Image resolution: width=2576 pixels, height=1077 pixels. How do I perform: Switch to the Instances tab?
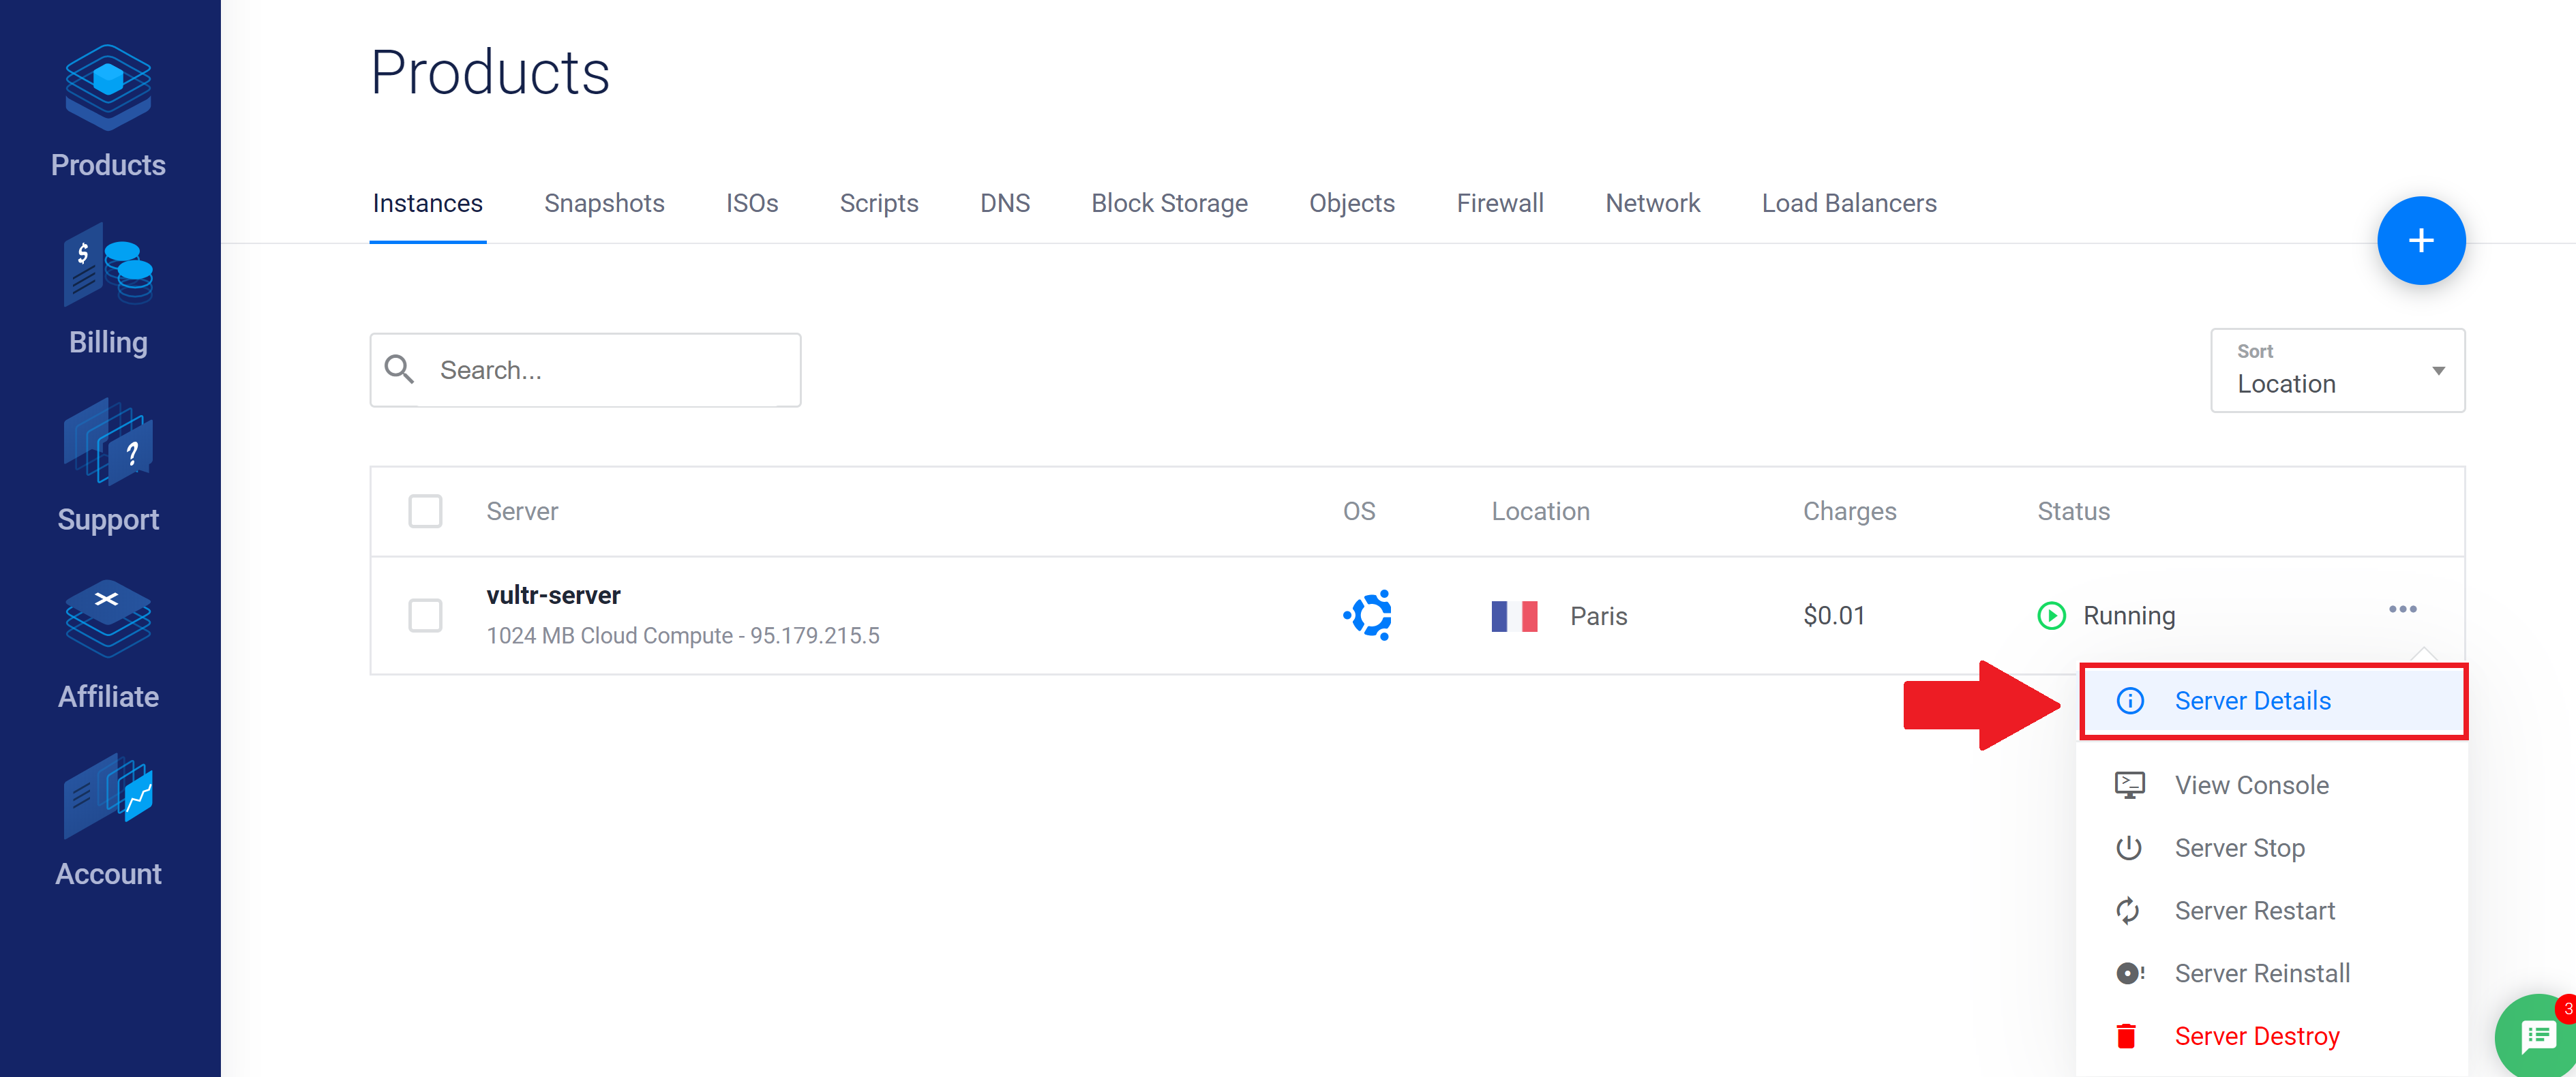pos(427,204)
